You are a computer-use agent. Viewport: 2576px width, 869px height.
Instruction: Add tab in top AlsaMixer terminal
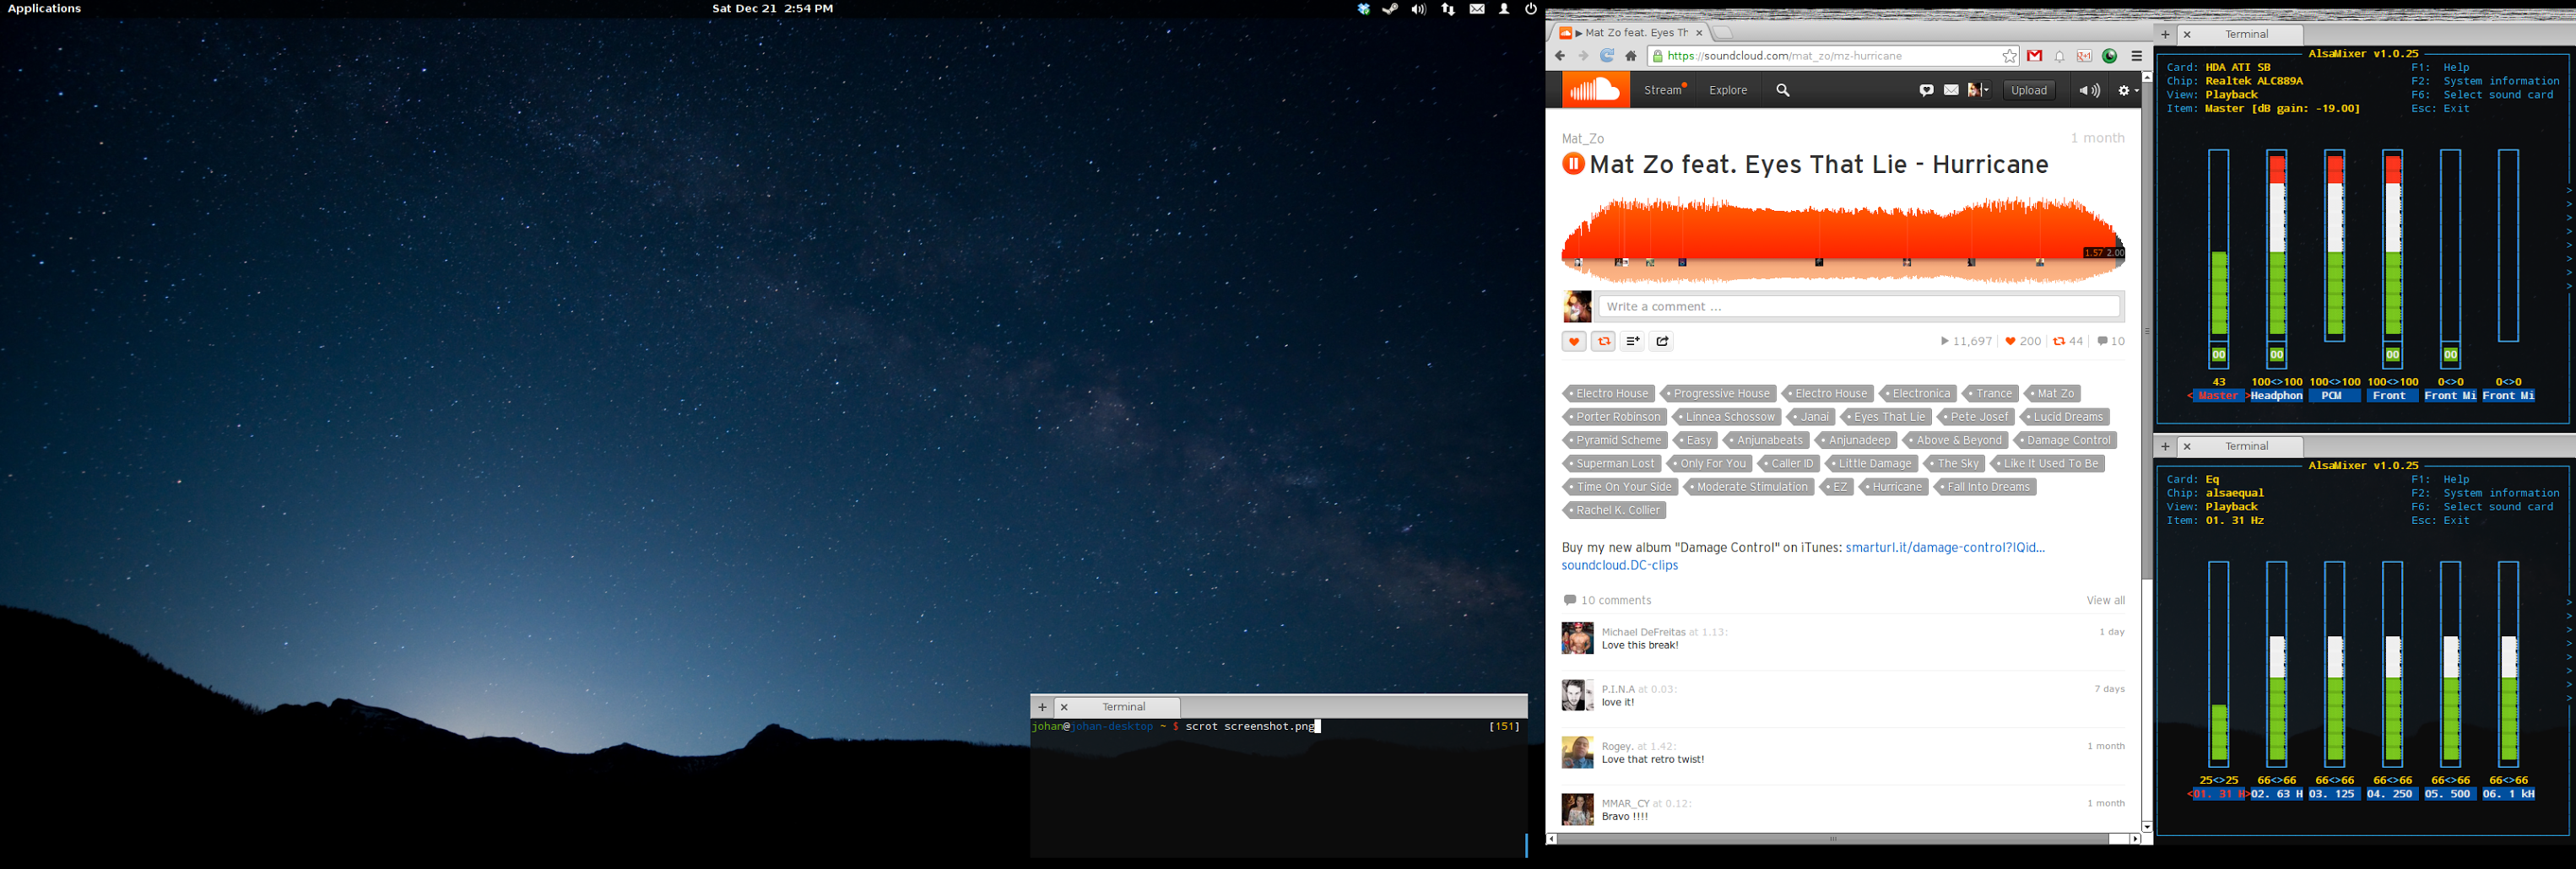click(x=2165, y=34)
